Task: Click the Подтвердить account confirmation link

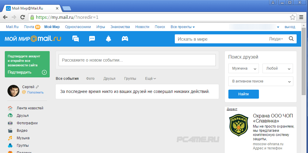Action: 20,72
